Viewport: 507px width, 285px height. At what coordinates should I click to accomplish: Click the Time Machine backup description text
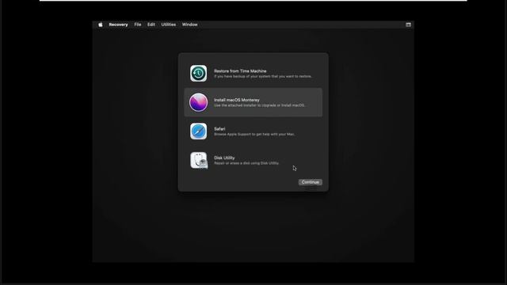(263, 76)
